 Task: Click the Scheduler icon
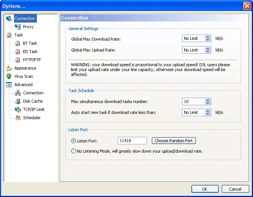click(18, 118)
